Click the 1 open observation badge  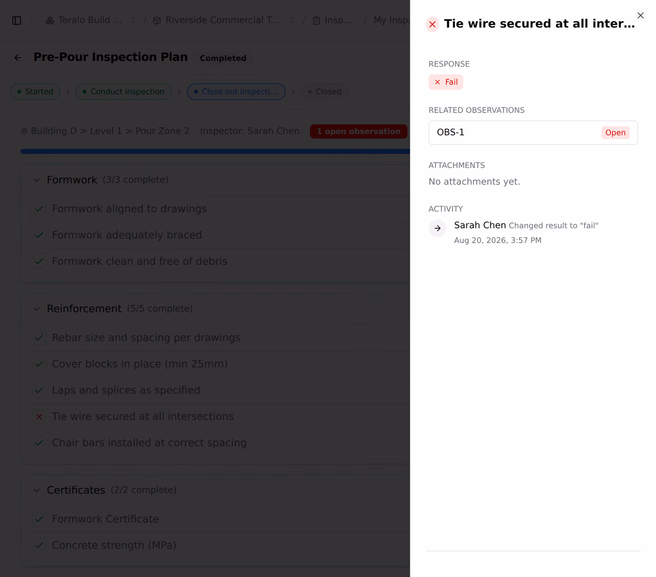click(358, 131)
